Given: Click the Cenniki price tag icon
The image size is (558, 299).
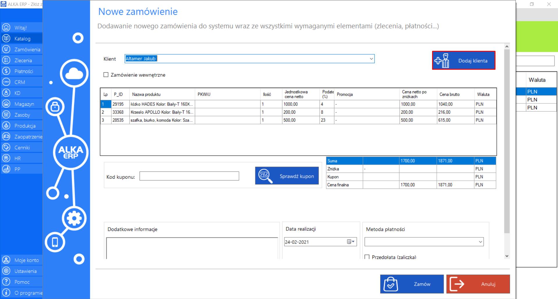Looking at the screenshot, I should click(x=6, y=147).
